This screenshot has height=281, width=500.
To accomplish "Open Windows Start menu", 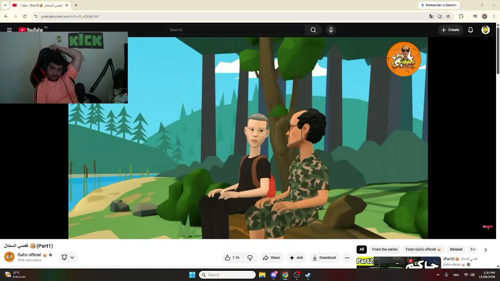I will tap(192, 275).
